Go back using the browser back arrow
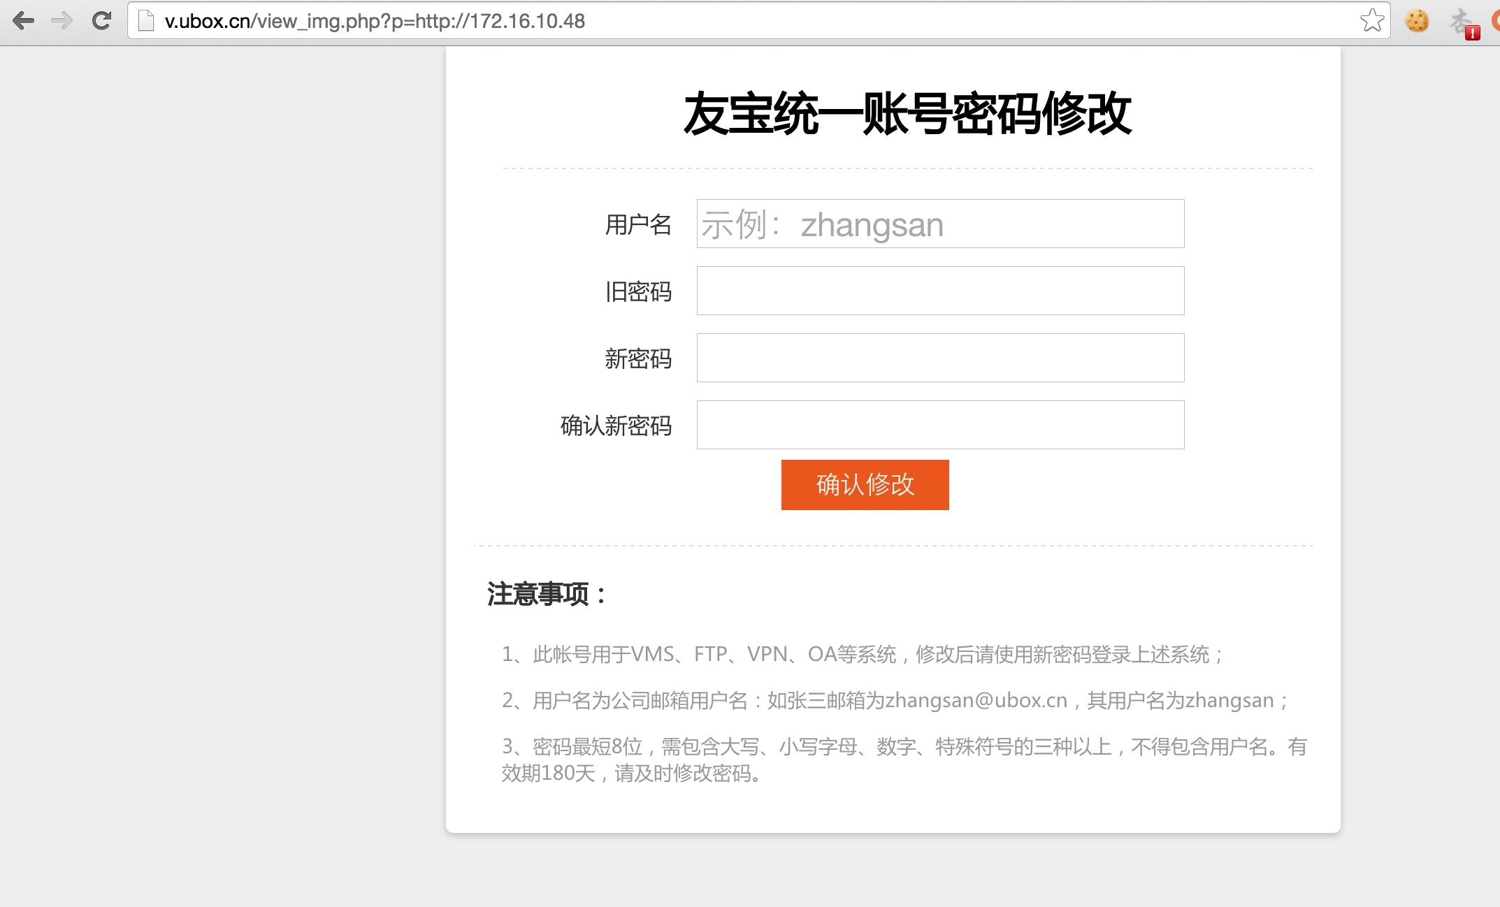The image size is (1500, 907). point(23,21)
